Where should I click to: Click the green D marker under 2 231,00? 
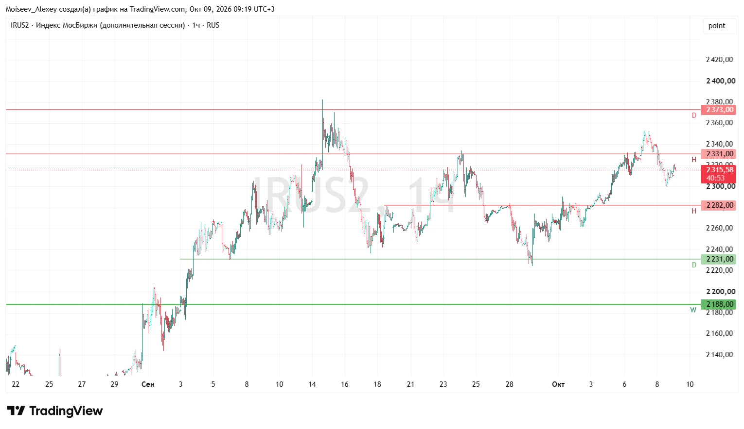pyautogui.click(x=694, y=265)
